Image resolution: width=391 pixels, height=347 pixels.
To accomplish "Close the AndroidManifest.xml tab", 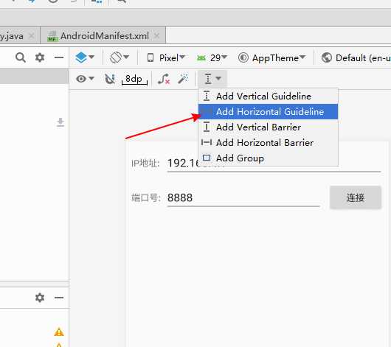I will [x=156, y=36].
